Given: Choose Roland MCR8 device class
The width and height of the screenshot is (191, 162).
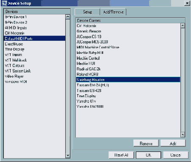Looking at the screenshot, I should (x=128, y=74).
